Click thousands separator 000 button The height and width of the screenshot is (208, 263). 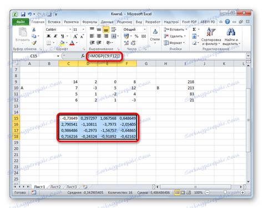click(144, 36)
